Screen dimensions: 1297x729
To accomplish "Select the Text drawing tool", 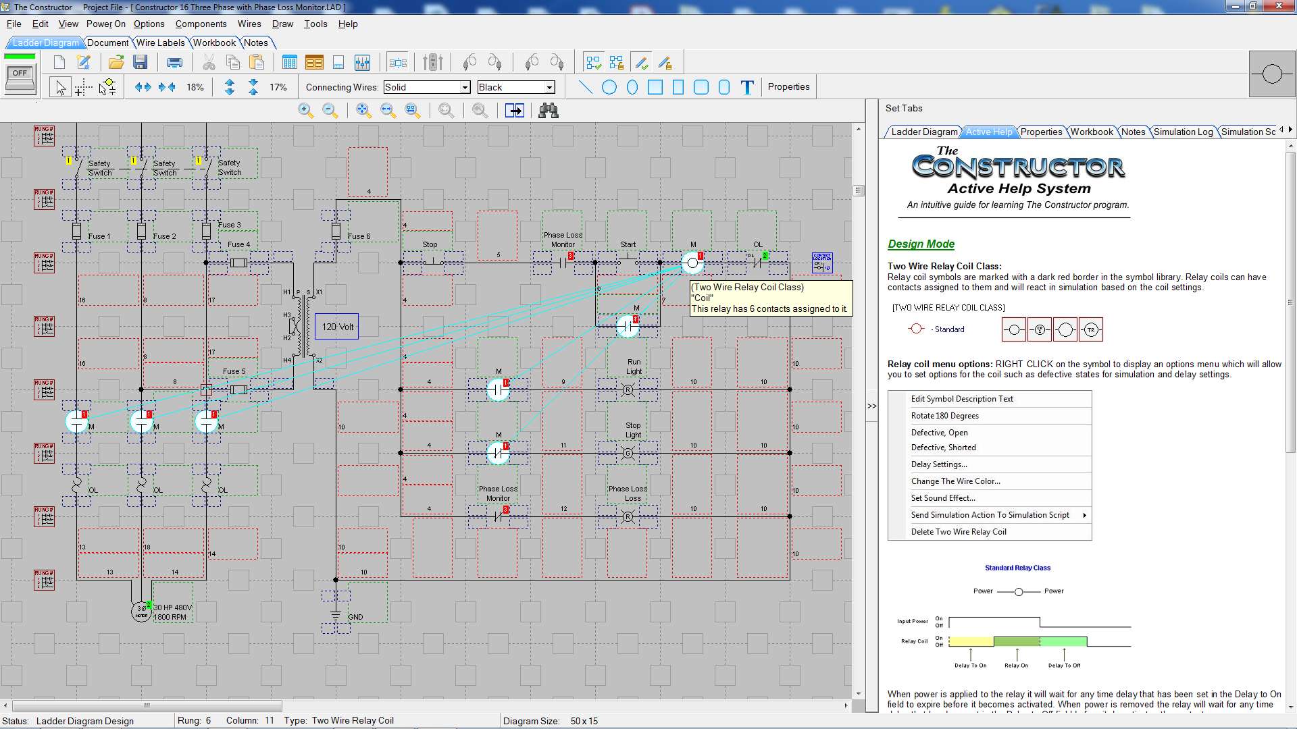I will click(746, 87).
